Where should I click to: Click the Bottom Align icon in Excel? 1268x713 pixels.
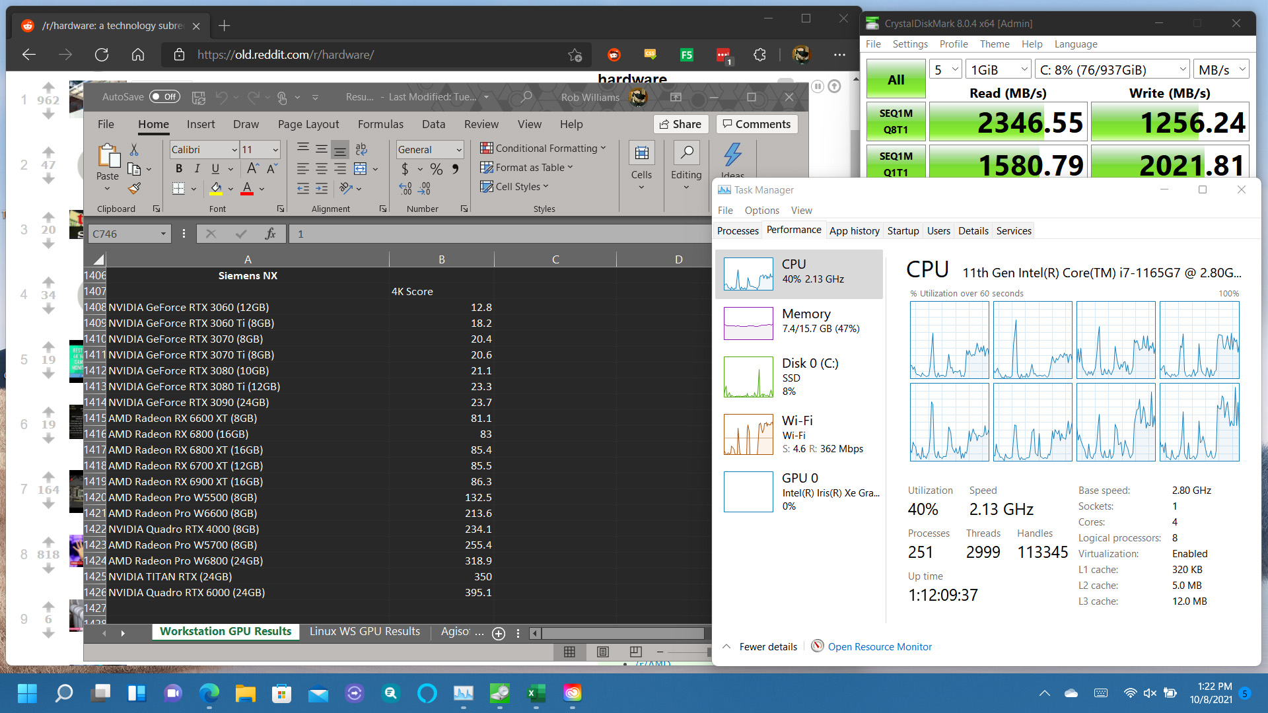(340, 150)
